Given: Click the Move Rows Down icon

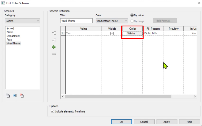Looking at the screenshot, I should point(54,40).
